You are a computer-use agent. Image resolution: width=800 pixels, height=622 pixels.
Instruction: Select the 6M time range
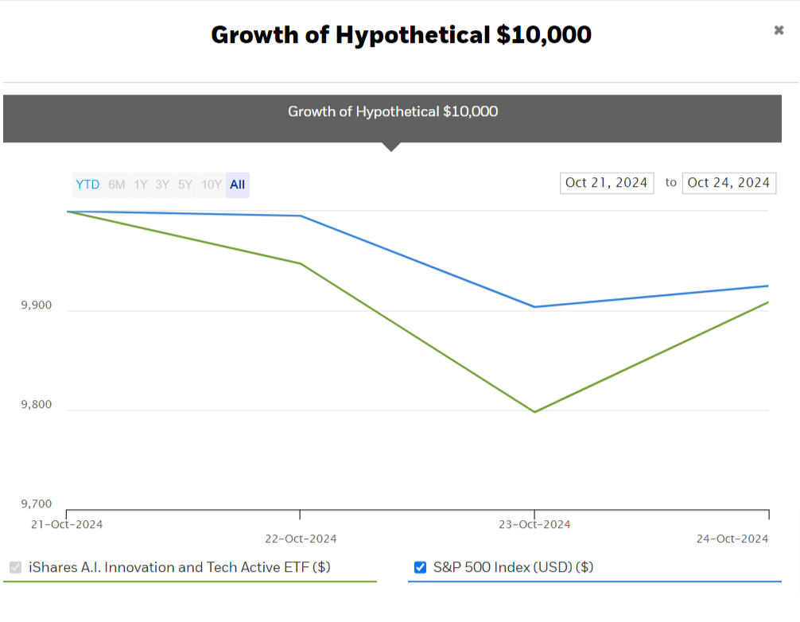116,185
